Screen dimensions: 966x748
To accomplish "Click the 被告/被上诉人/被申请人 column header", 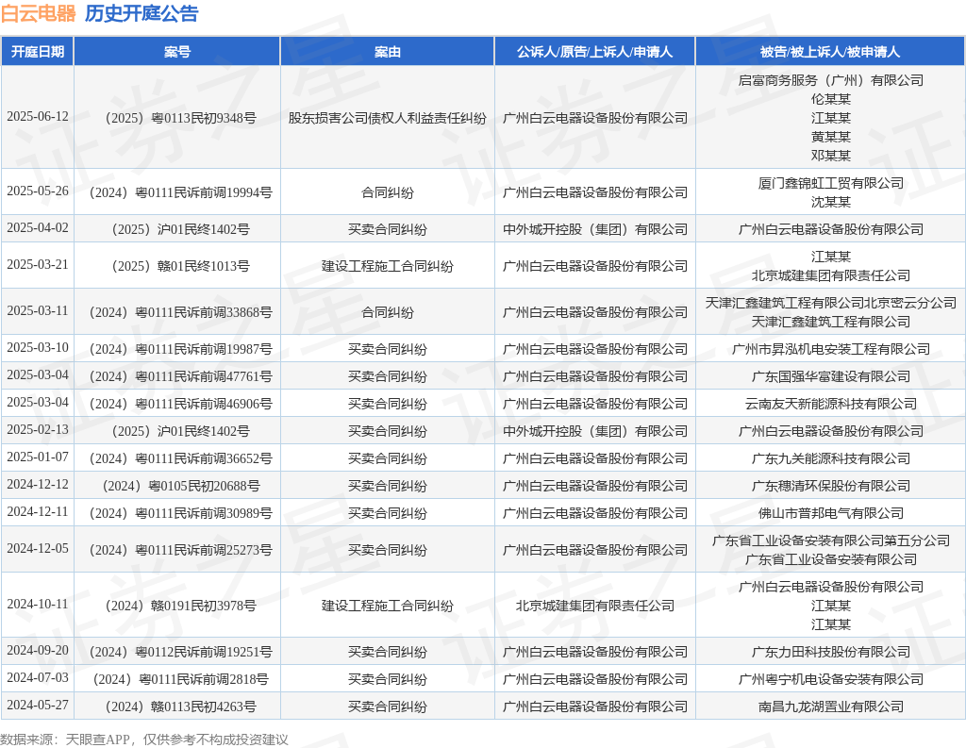I will click(x=830, y=52).
